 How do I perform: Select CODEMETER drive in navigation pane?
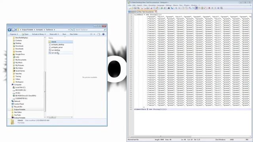tap(21, 98)
